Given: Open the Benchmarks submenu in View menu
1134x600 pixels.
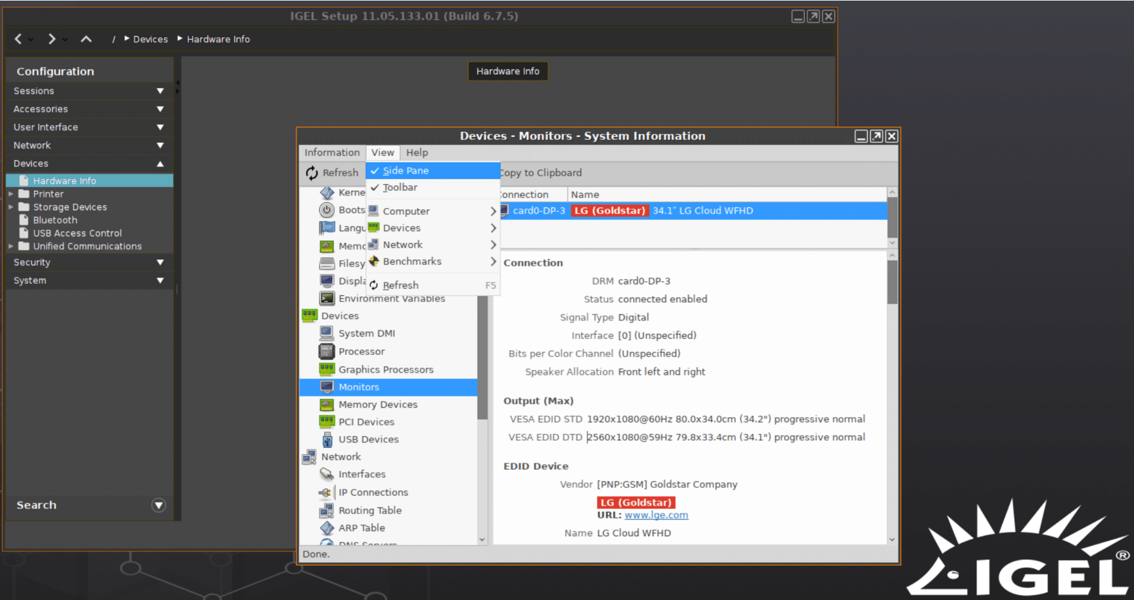Looking at the screenshot, I should (433, 261).
